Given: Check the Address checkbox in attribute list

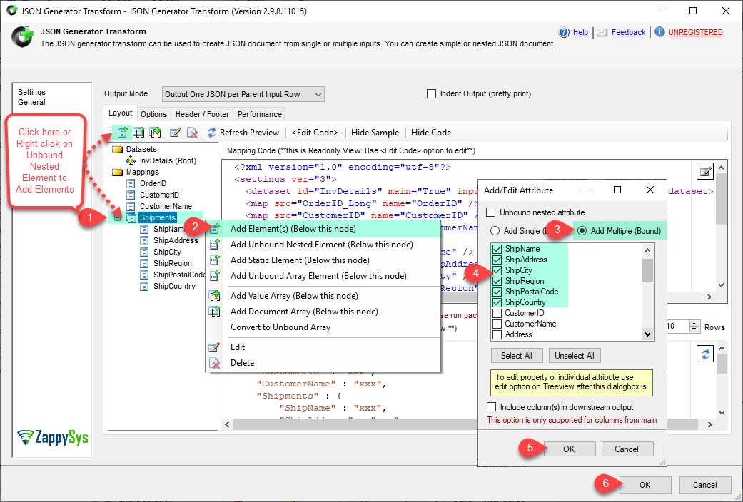Looking at the screenshot, I should coord(497,335).
